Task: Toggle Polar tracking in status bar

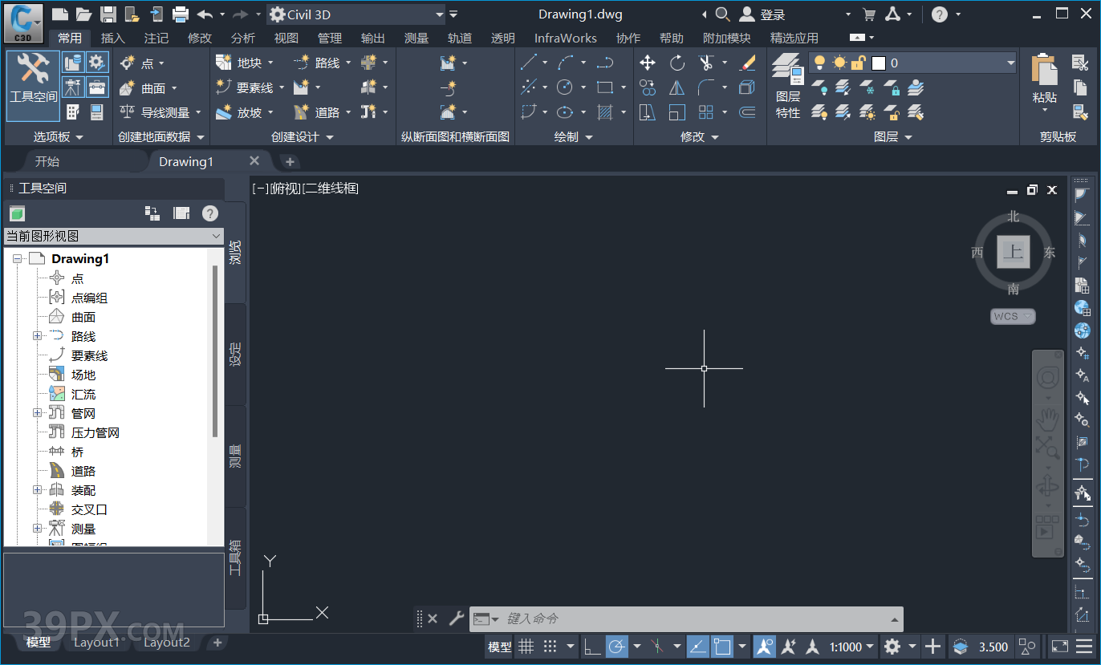Action: click(616, 647)
